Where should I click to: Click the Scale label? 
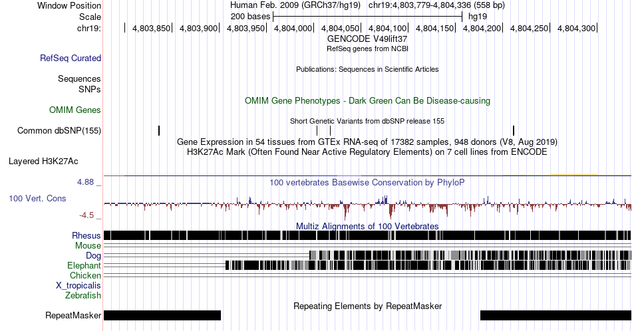point(90,17)
